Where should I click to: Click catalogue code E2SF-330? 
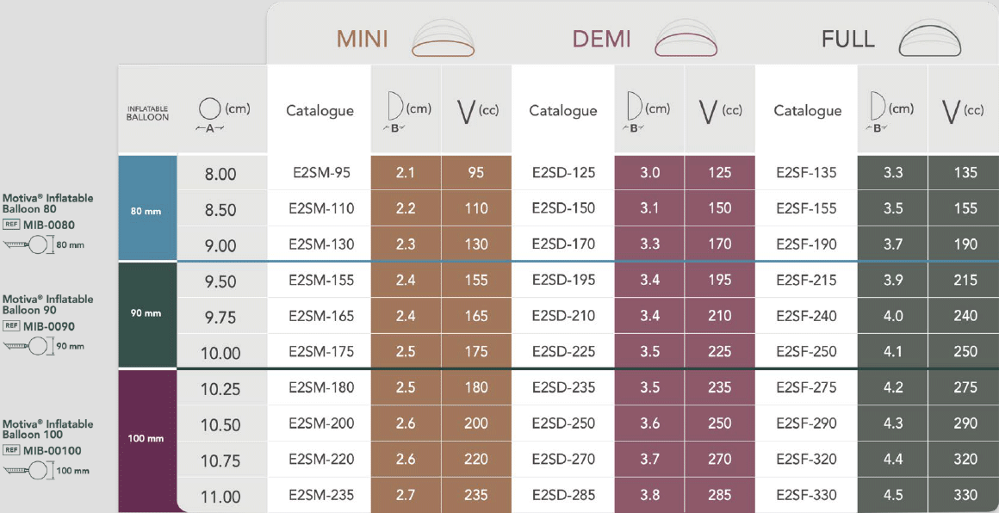coord(806,495)
